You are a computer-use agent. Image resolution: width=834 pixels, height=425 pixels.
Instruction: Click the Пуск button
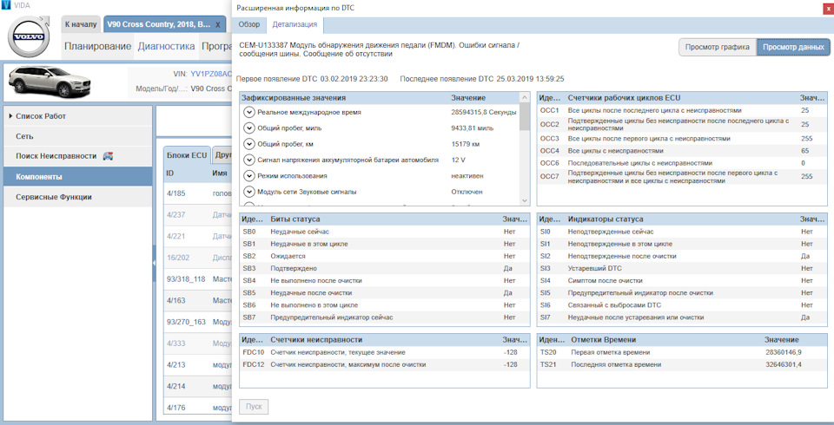tap(254, 407)
